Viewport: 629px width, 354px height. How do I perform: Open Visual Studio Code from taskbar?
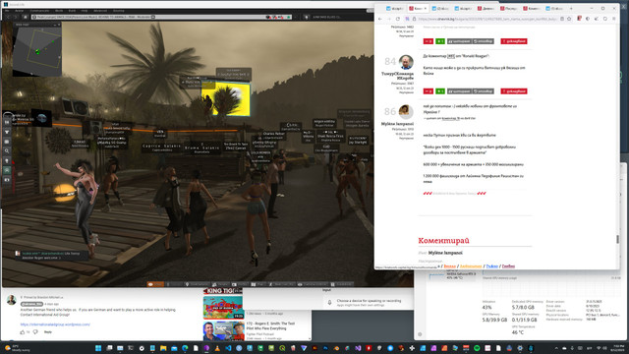coord(228,348)
